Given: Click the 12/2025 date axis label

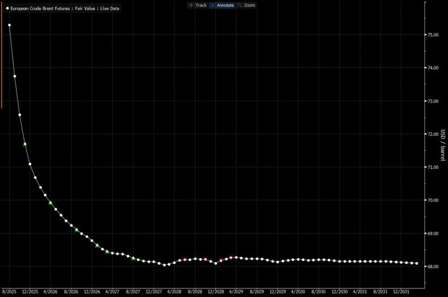Looking at the screenshot, I should pyautogui.click(x=30, y=292).
